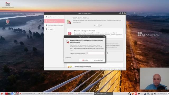This screenshot has height=95, width=169.
Task: Click the office applications icon
Action: click(x=70, y=67)
